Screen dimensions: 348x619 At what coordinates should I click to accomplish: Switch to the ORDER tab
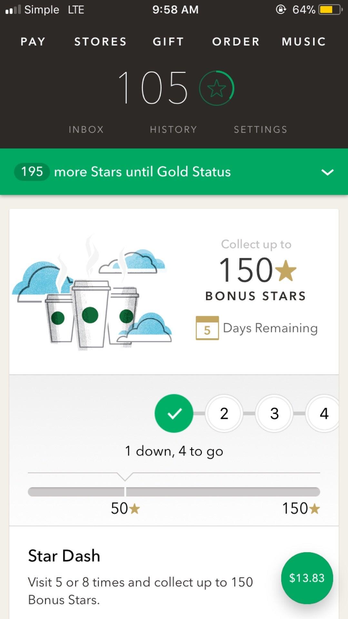pyautogui.click(x=236, y=42)
